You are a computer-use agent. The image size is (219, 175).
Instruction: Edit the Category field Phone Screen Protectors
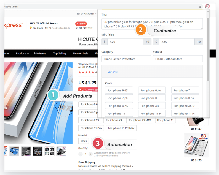click(x=126, y=59)
